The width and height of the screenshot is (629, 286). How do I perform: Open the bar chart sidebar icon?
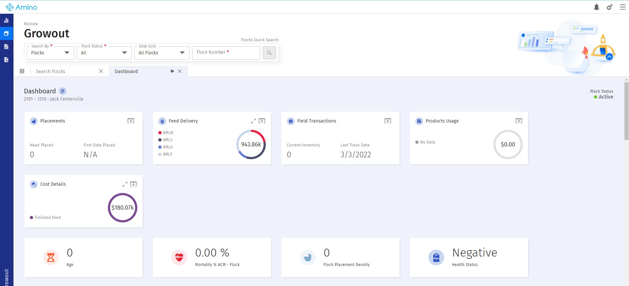coord(6,20)
